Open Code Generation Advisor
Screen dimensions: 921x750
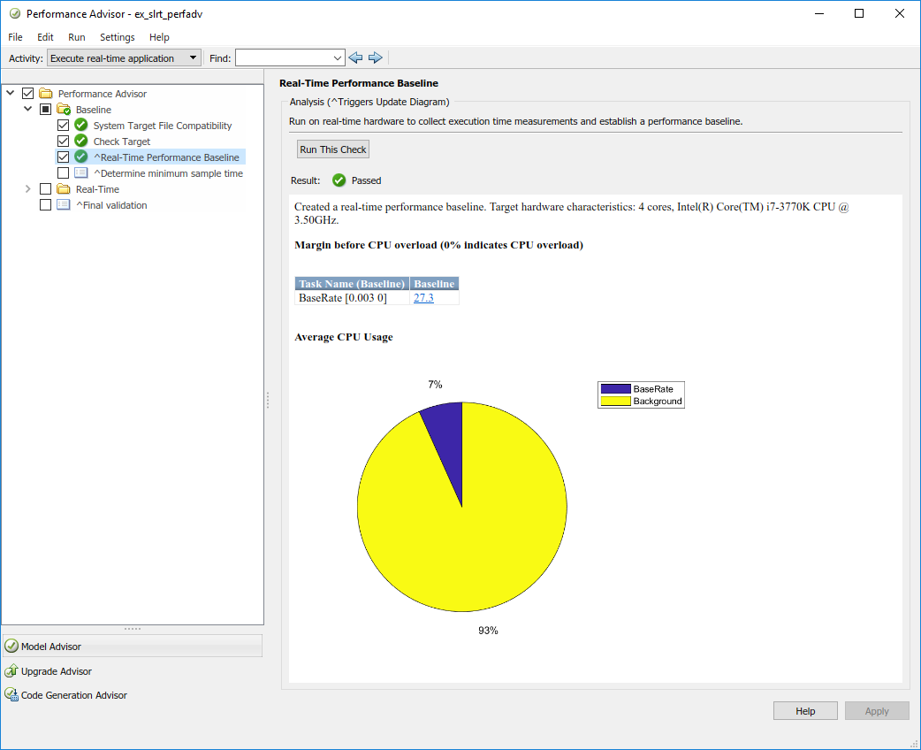(74, 695)
